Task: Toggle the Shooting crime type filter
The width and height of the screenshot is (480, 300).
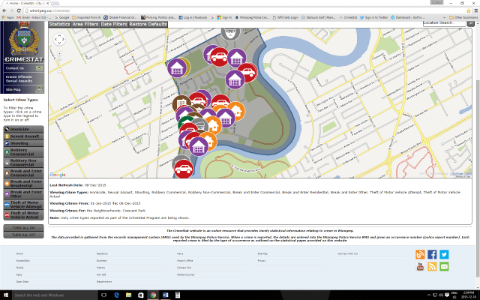Action: coord(23,145)
